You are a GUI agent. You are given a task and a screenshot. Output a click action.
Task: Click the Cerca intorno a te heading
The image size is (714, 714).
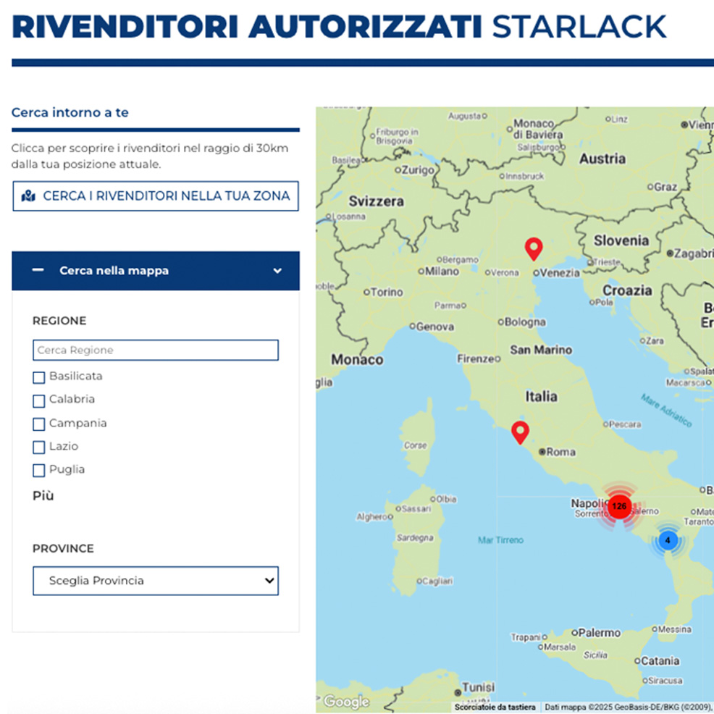70,112
